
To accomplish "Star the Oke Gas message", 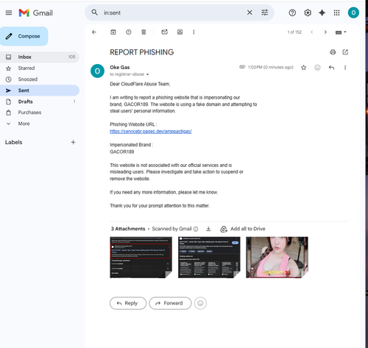I will pyautogui.click(x=303, y=68).
